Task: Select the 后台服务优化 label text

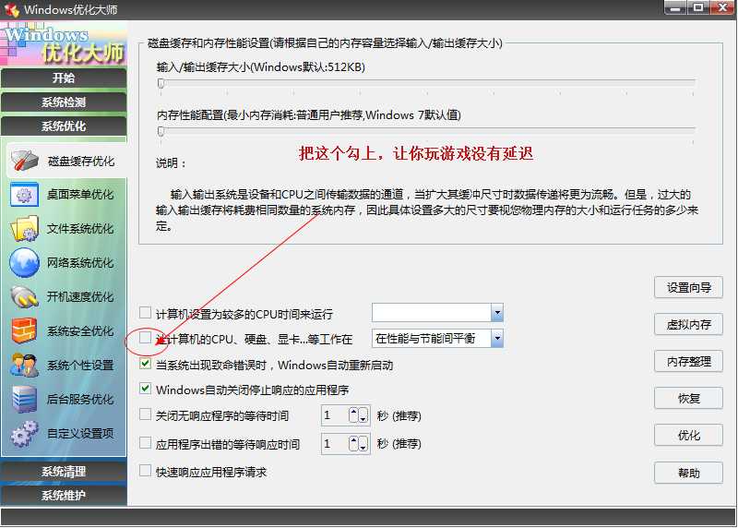Action: 80,400
